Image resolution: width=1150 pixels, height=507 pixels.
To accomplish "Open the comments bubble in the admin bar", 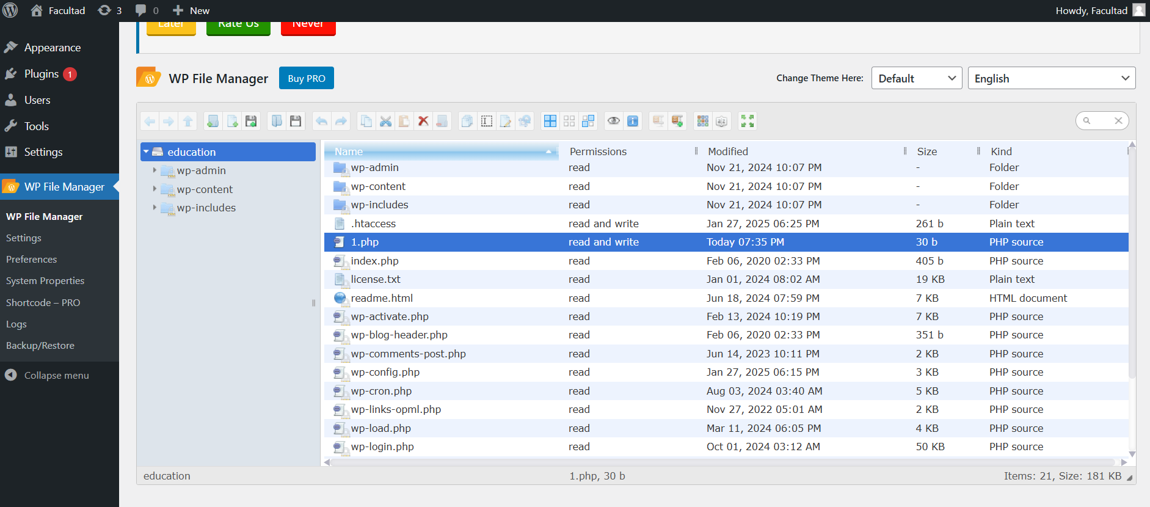I will point(147,10).
